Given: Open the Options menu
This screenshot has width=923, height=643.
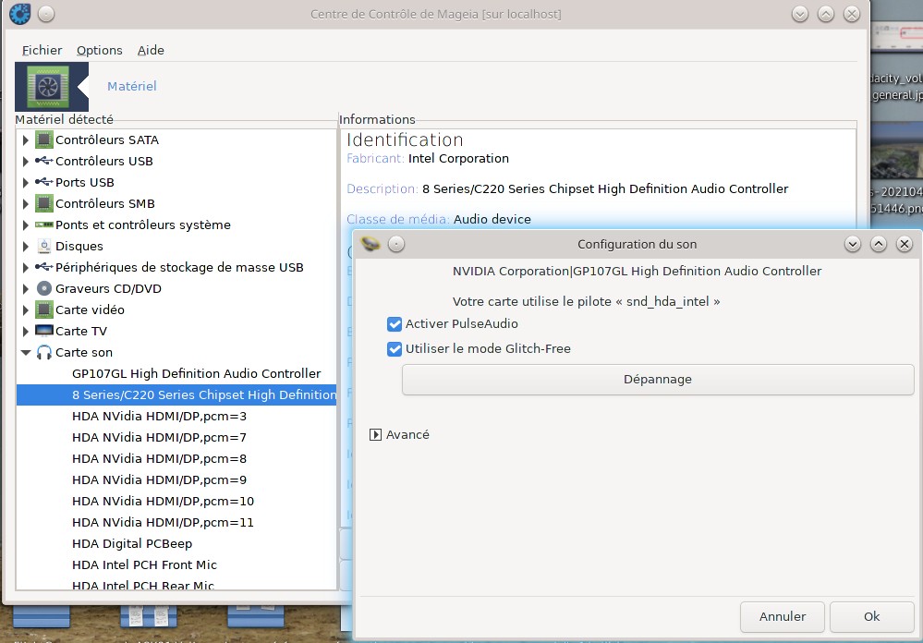Looking at the screenshot, I should point(100,50).
